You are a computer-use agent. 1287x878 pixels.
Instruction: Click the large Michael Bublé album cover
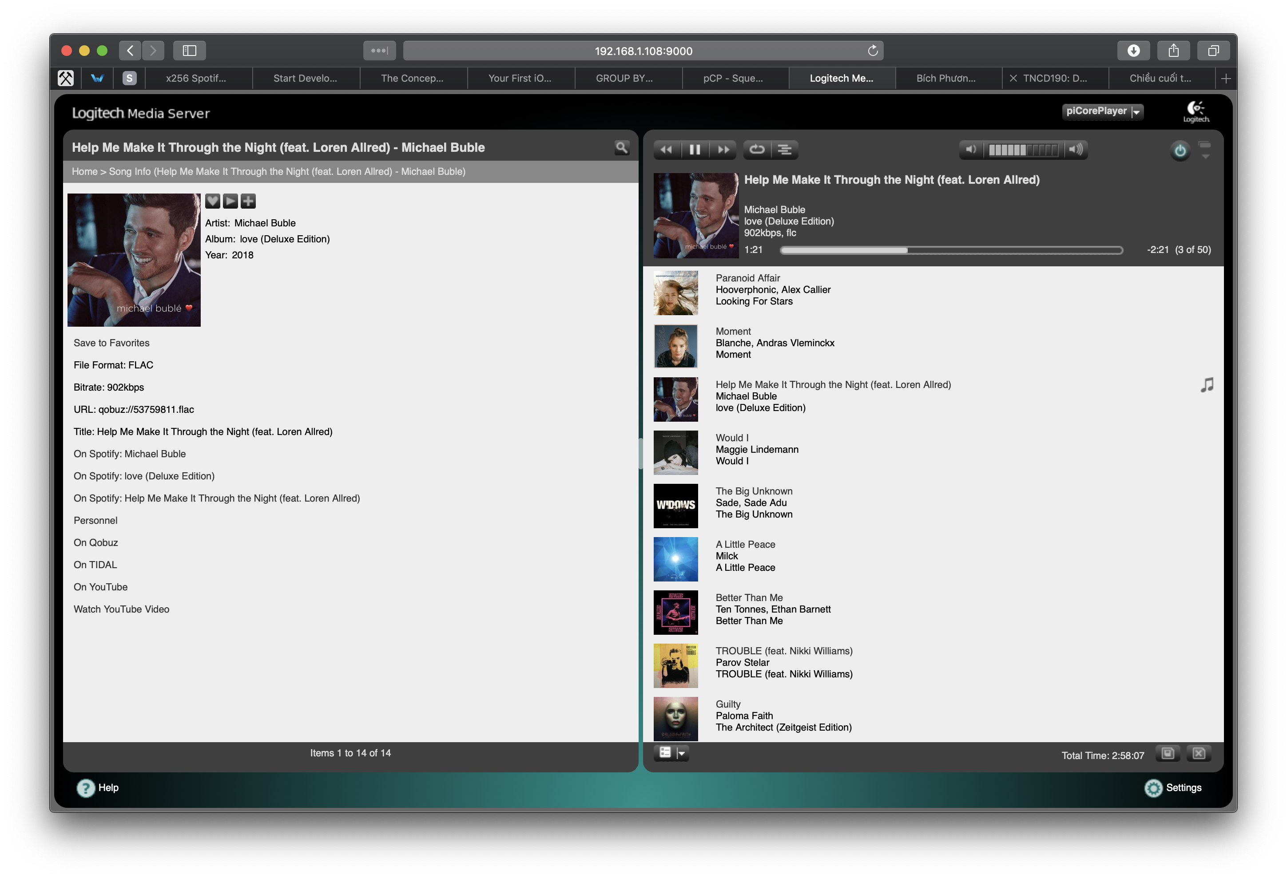coord(134,260)
